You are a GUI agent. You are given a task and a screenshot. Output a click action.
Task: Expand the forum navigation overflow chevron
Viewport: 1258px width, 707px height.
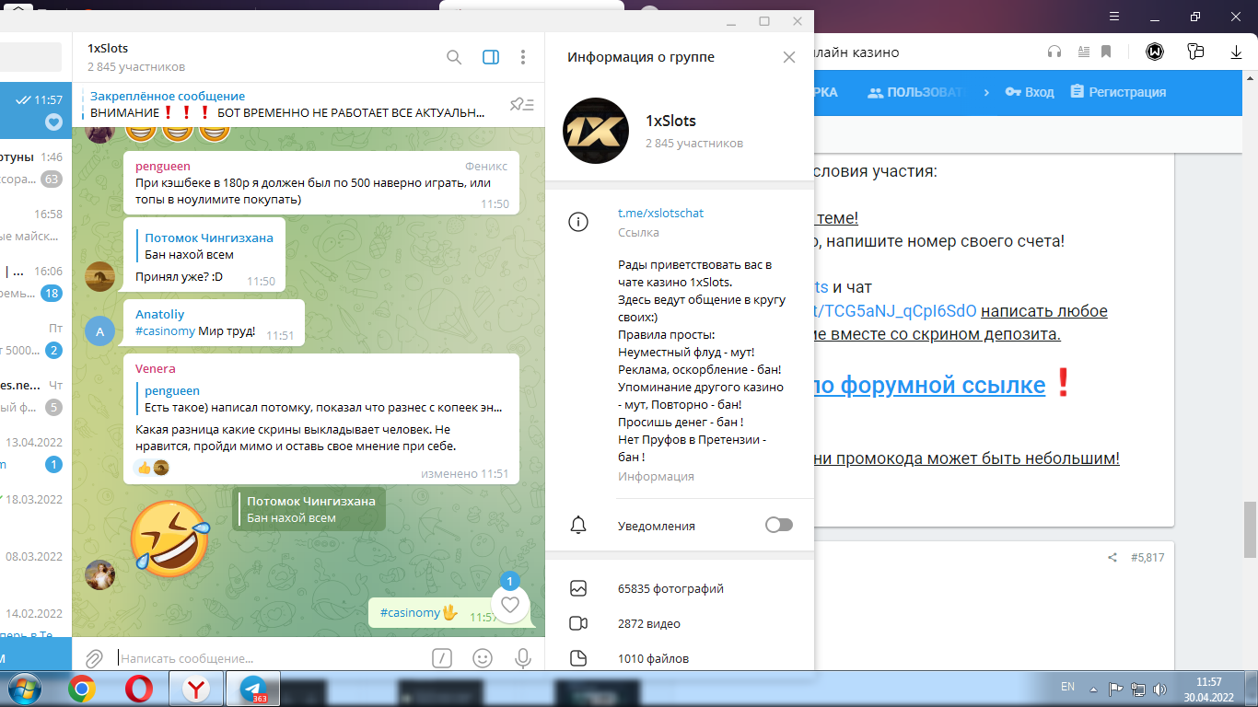986,92
